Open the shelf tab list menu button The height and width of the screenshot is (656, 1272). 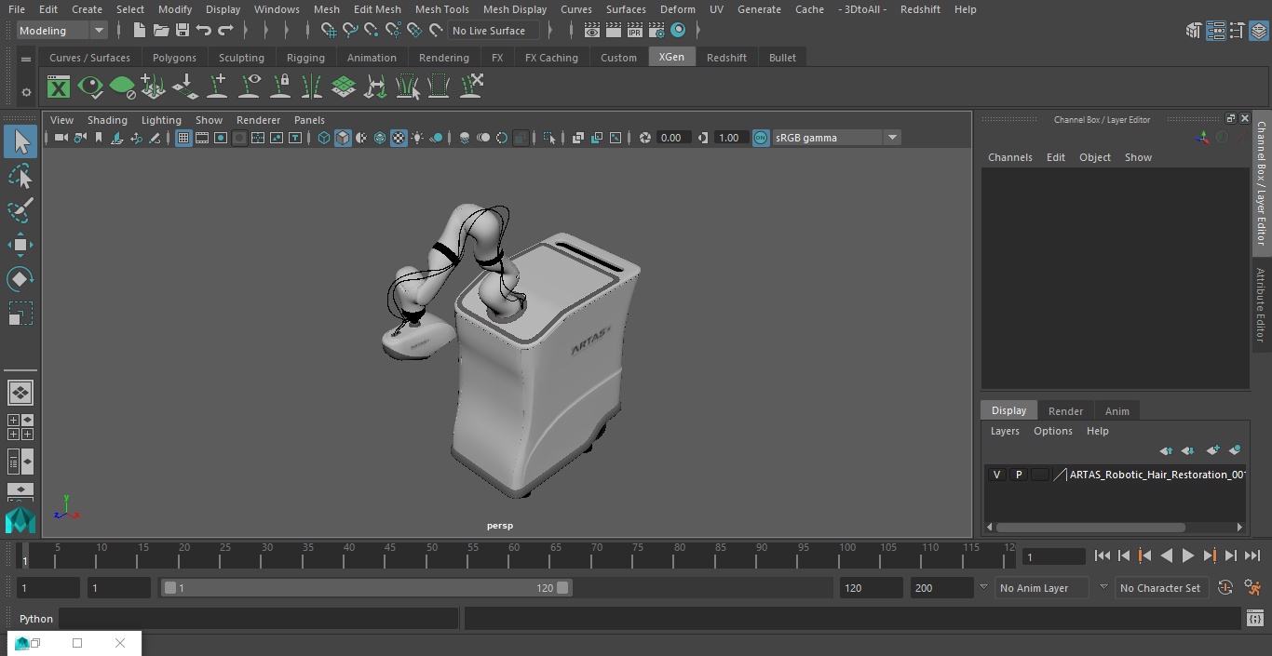pyautogui.click(x=26, y=59)
